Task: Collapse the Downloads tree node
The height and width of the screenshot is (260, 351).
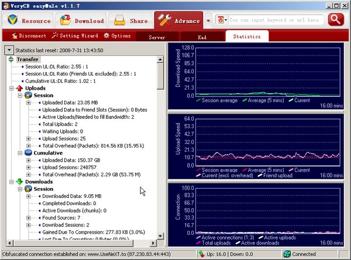Action: [x=12, y=182]
